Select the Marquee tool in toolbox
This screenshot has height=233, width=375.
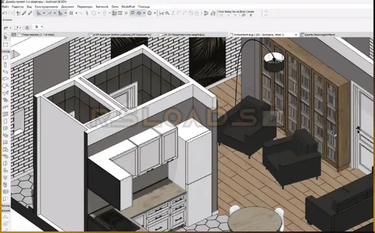coord(6,45)
